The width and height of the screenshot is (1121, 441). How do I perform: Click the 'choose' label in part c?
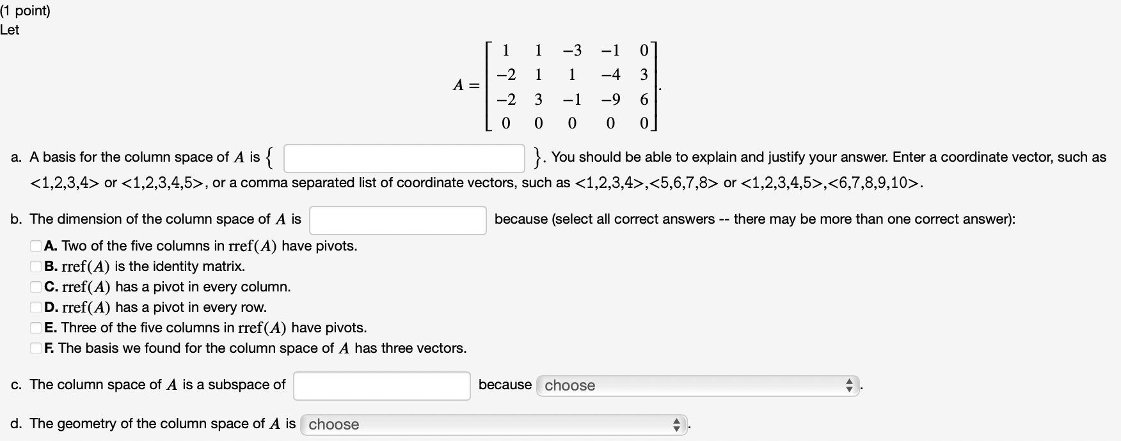(x=569, y=385)
